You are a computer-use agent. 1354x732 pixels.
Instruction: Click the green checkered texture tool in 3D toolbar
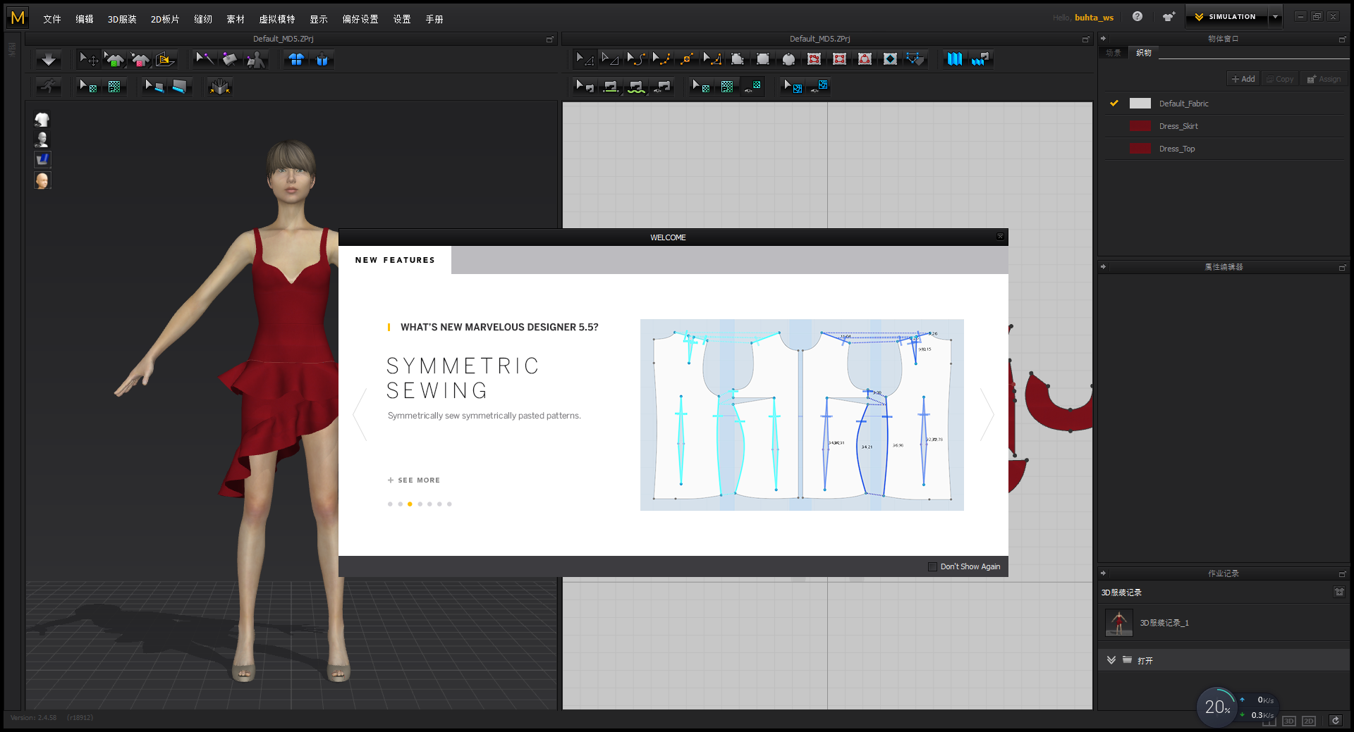pos(114,87)
